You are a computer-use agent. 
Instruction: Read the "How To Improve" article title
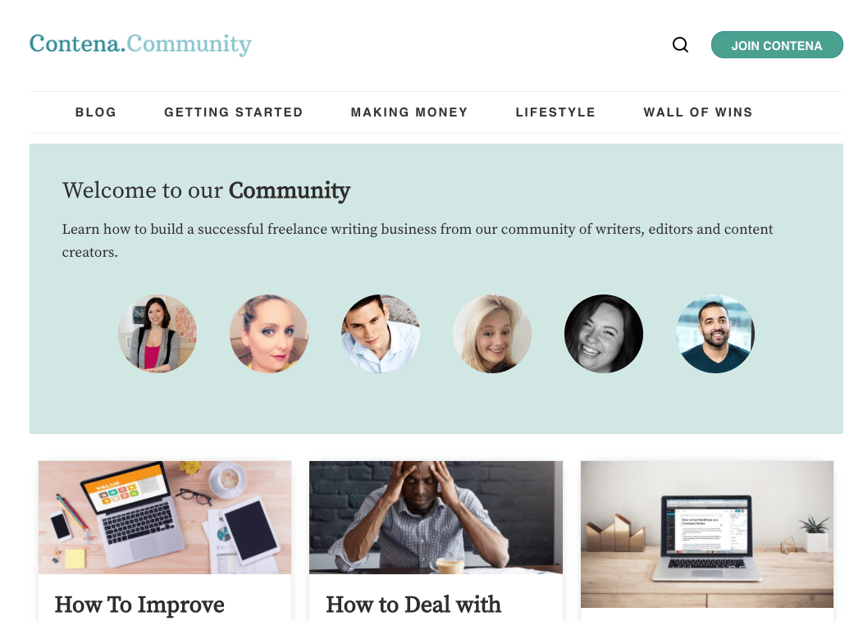139,605
